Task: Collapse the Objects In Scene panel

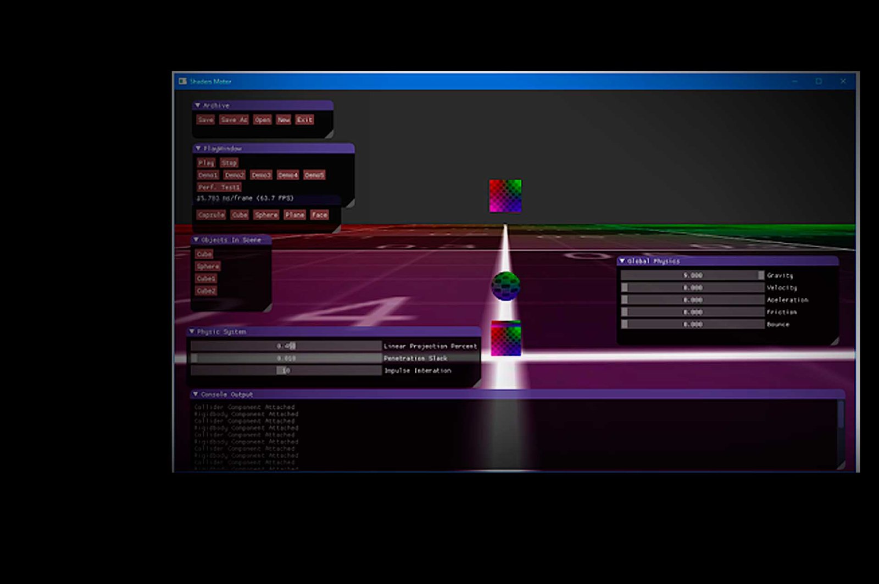Action: [196, 240]
